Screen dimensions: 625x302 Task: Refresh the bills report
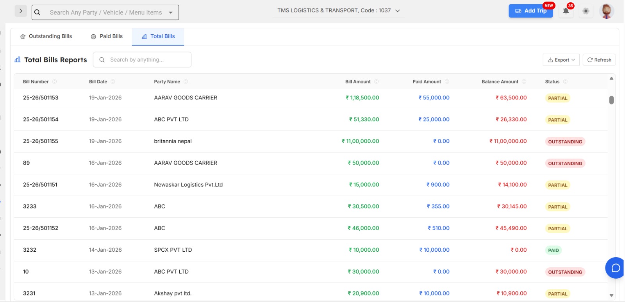(599, 60)
